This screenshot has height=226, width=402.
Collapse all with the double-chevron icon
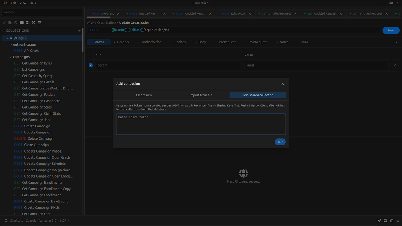tap(16, 23)
